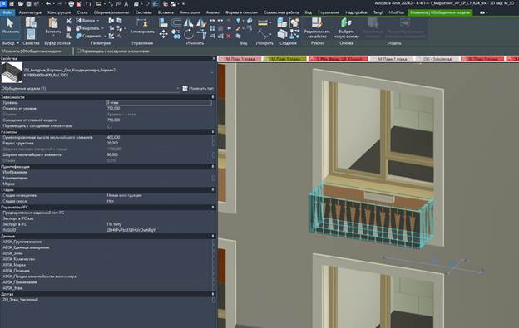Viewport: 519px width, 328px height.
Task: Collapse the Размеры section
Action: point(213,132)
